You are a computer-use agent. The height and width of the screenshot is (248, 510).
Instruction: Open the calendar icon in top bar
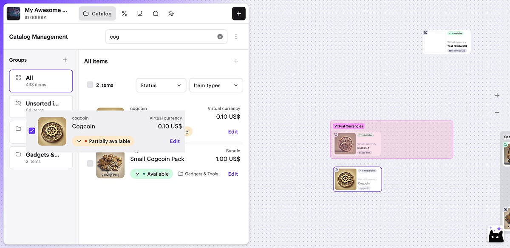[x=156, y=14]
